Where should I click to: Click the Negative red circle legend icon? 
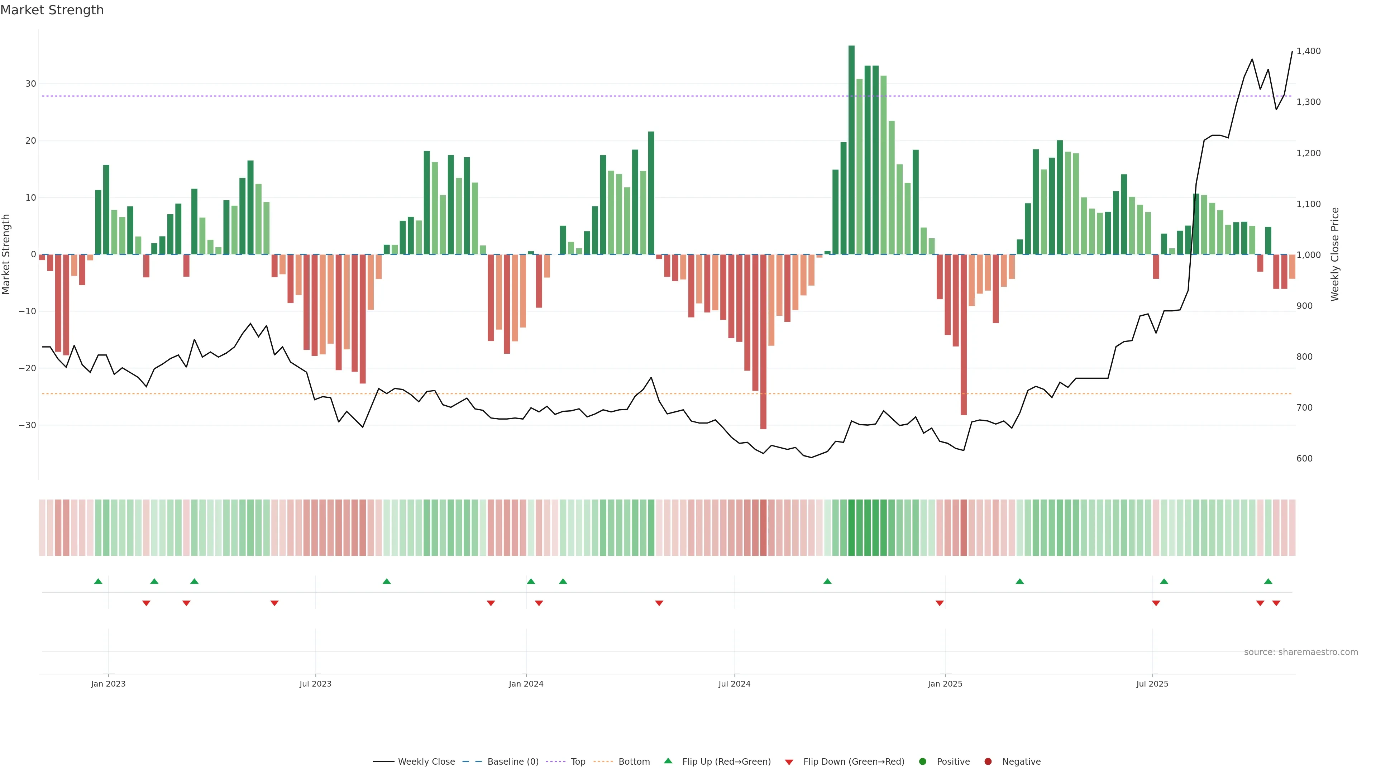(x=988, y=762)
